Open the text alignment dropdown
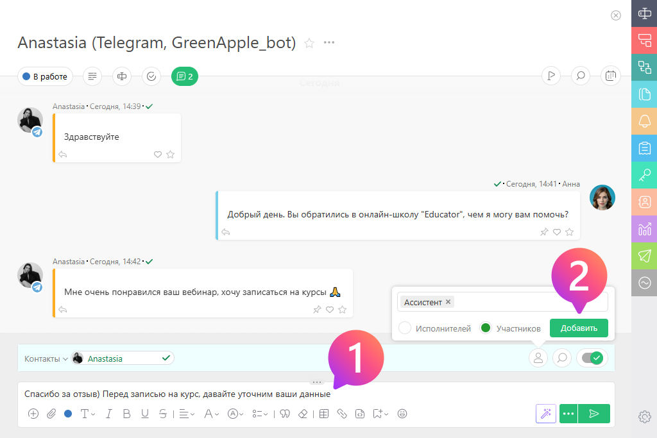This screenshot has height=438, width=657. [x=187, y=414]
